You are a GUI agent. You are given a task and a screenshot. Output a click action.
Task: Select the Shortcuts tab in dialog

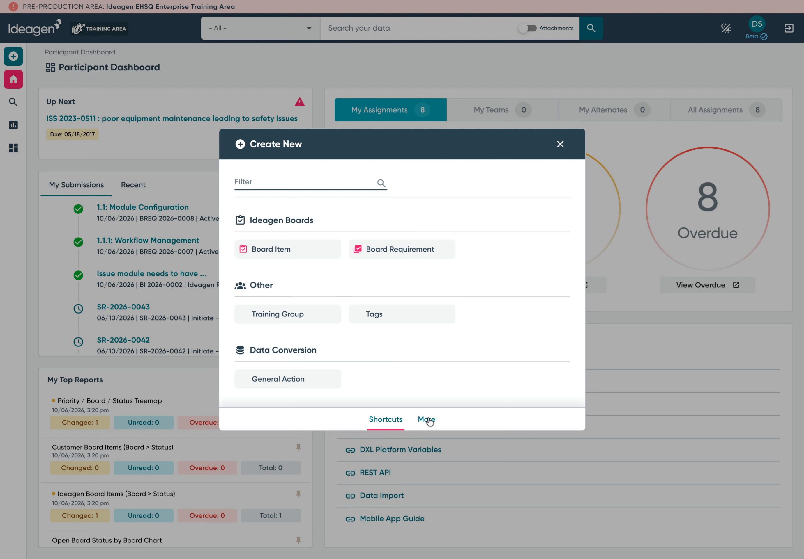[386, 419]
